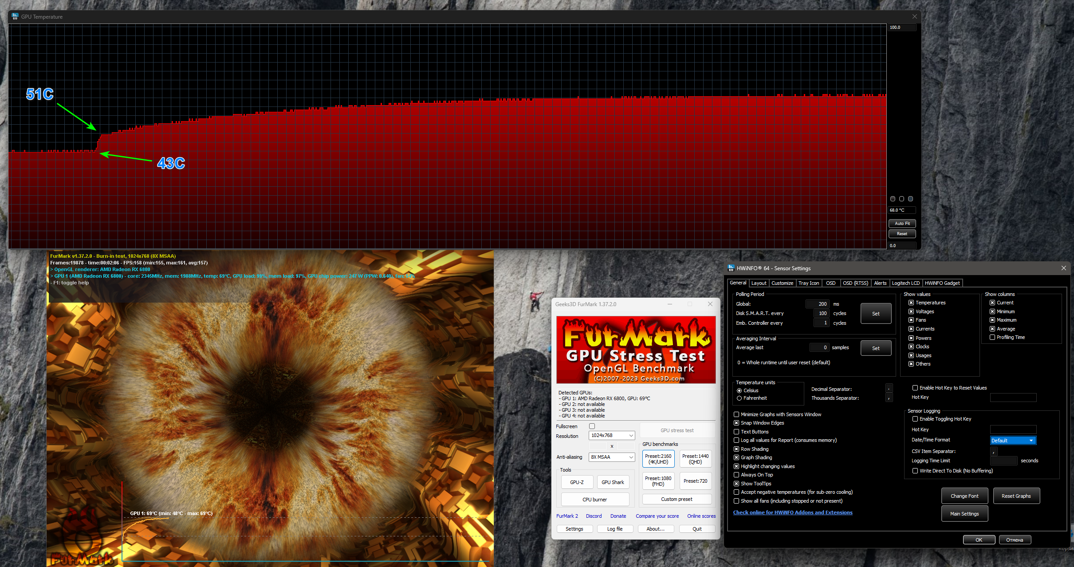1074x567 pixels.
Task: Click third color square in graph side panel
Action: tap(910, 199)
